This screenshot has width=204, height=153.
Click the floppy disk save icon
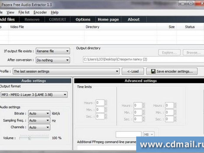click(153, 71)
